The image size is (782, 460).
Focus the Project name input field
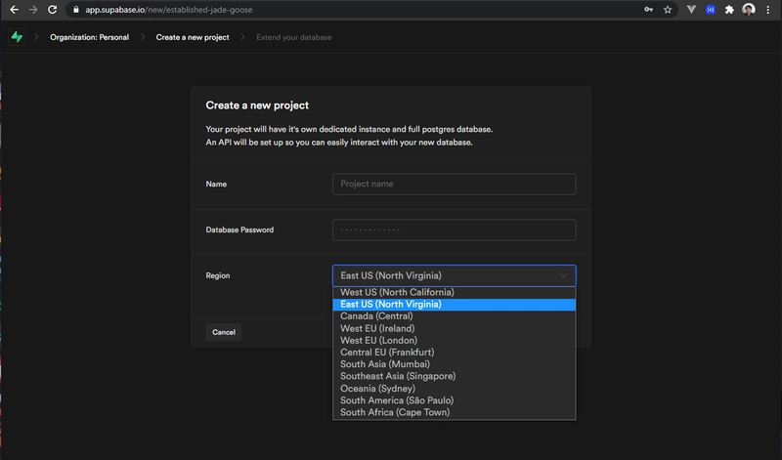pos(454,184)
